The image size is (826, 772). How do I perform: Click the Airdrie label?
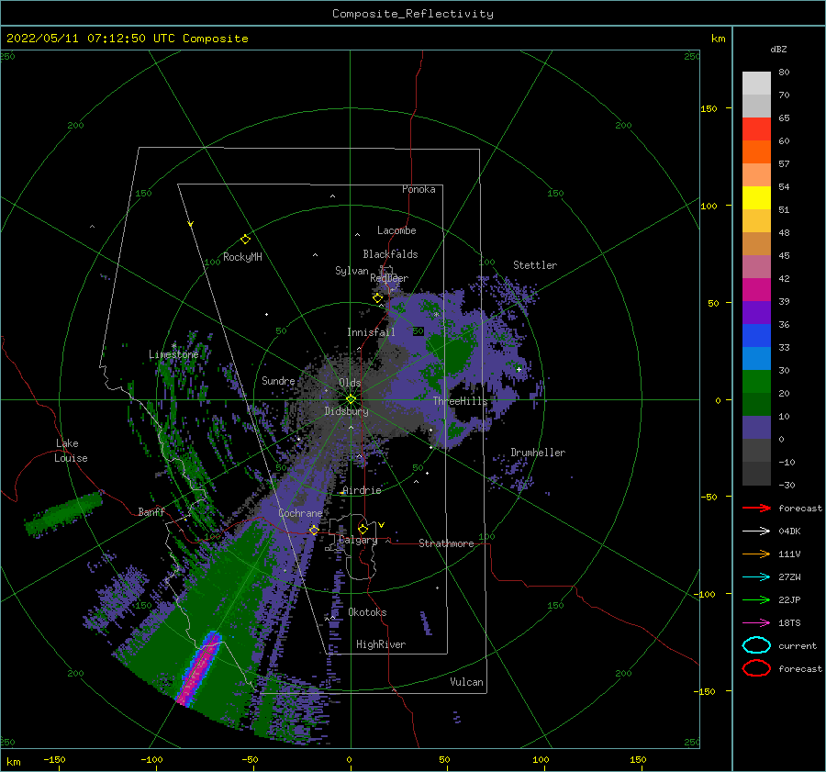tap(362, 490)
